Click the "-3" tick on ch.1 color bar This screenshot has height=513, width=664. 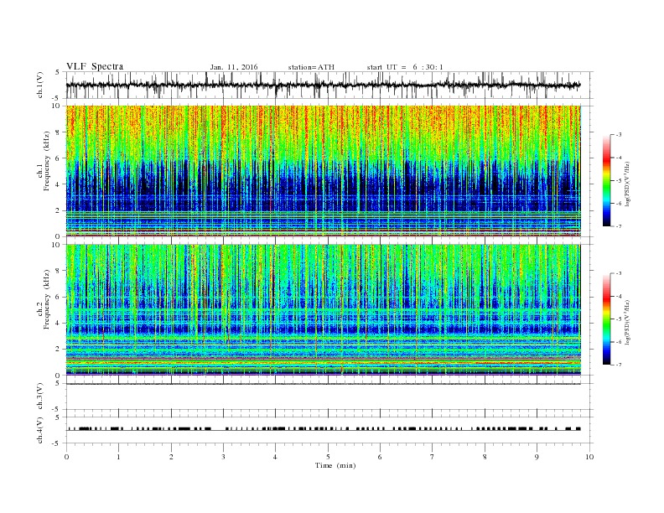[x=619, y=135]
